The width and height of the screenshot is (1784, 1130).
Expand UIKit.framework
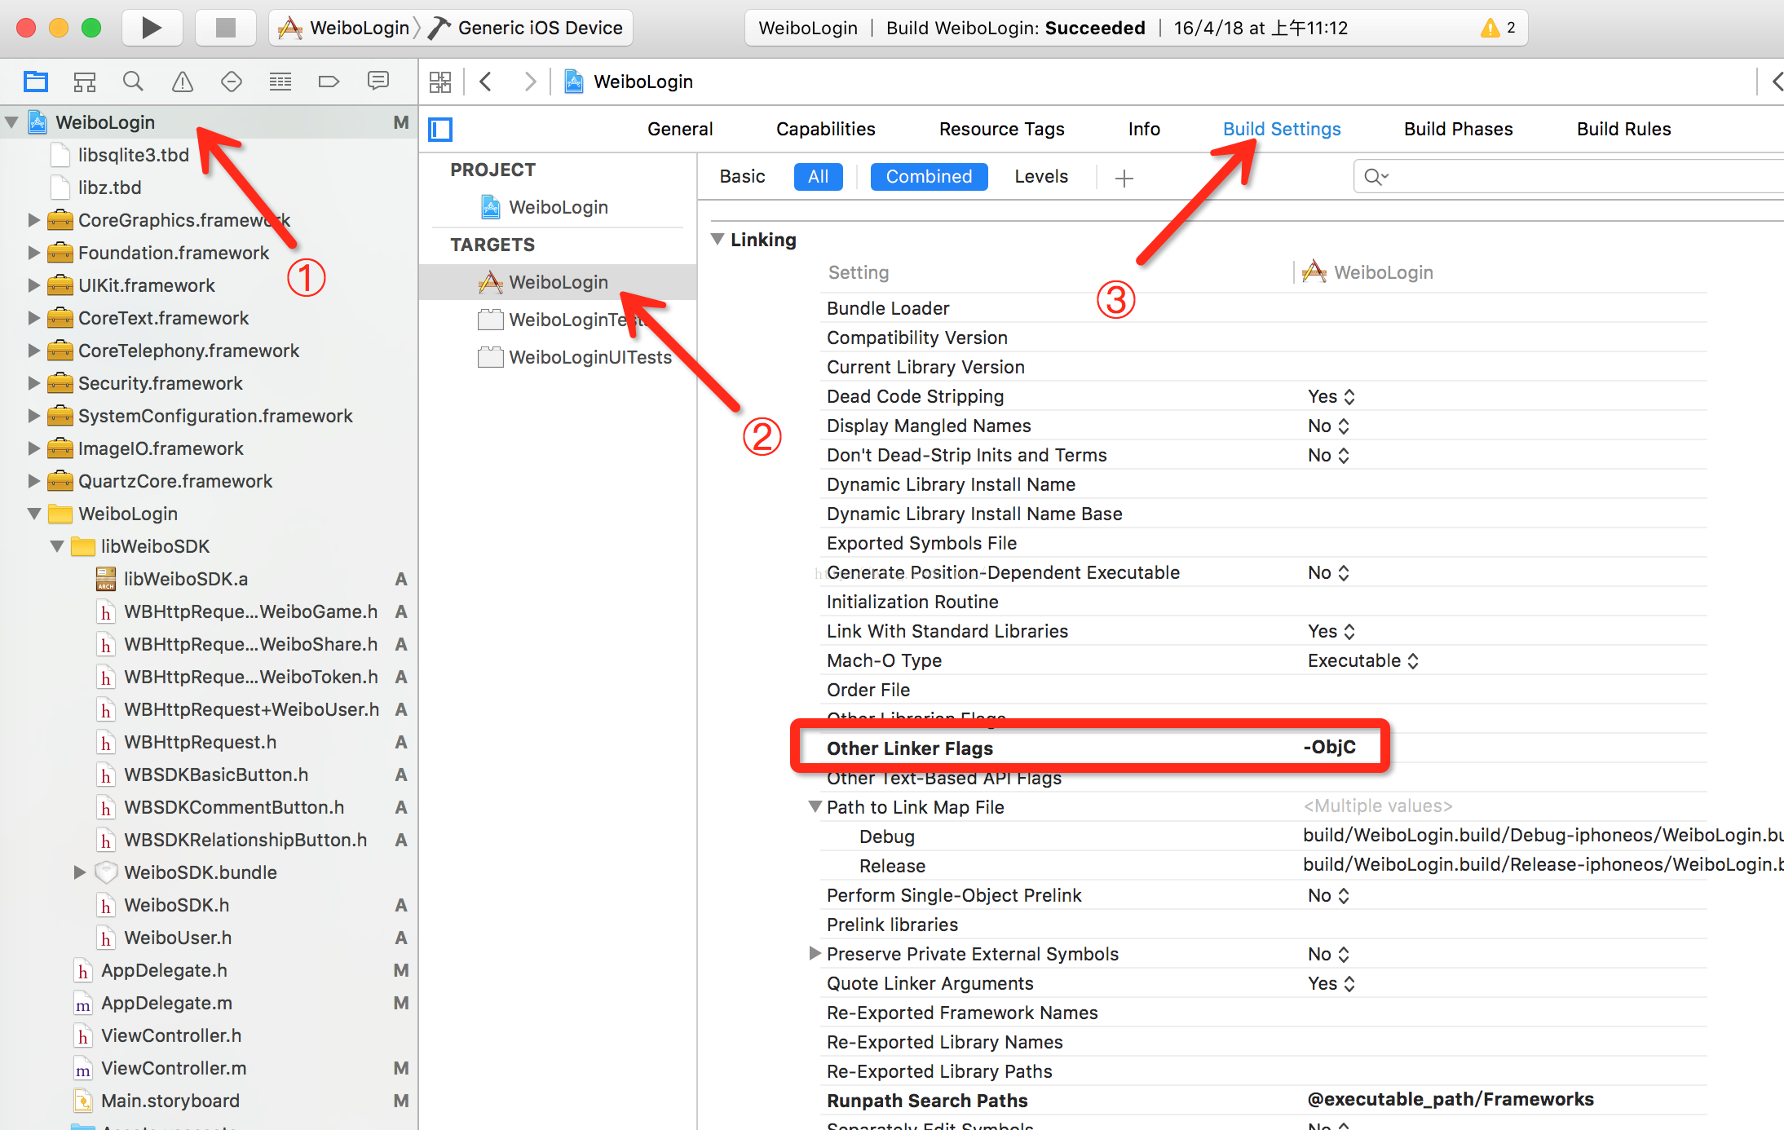coord(33,285)
